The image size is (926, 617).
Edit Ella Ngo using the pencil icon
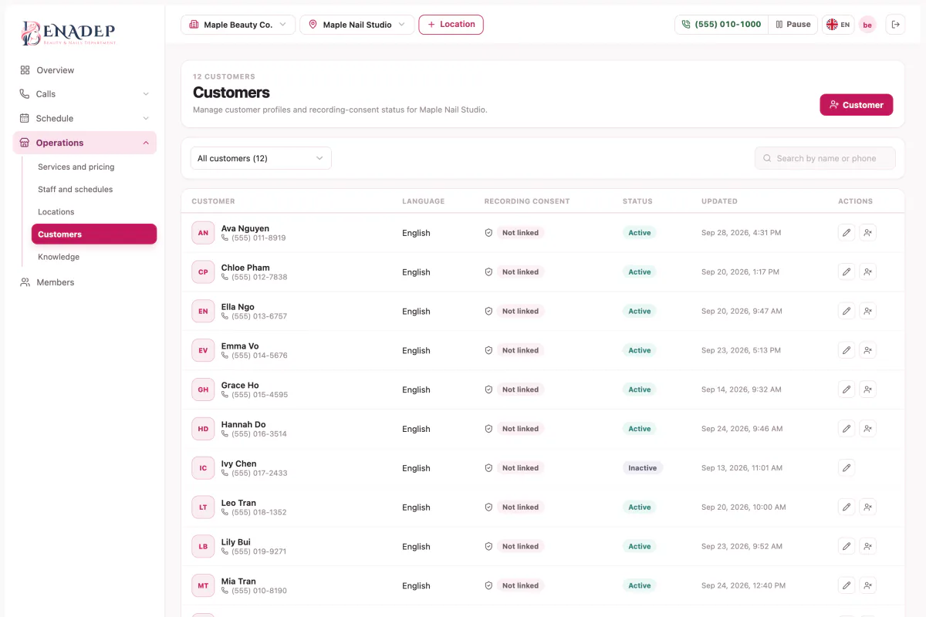(847, 311)
